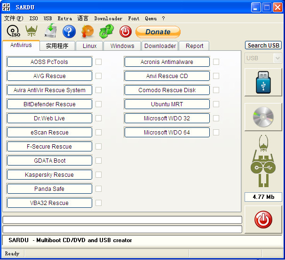Switch to the Antivirus tab
285x260 pixels.
pos(21,45)
